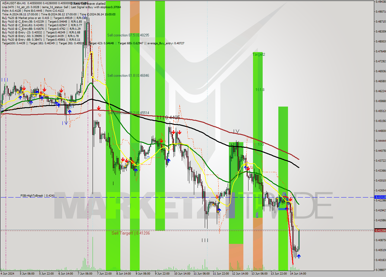This screenshot has height=277, width=386.
Task: Click red 0.41206 price tag on axis
Action: pos(380,230)
